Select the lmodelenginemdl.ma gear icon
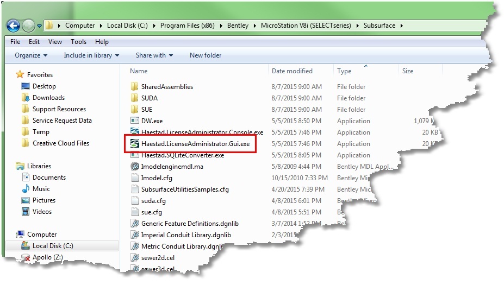Viewport: 504px width, 285px height. point(134,166)
